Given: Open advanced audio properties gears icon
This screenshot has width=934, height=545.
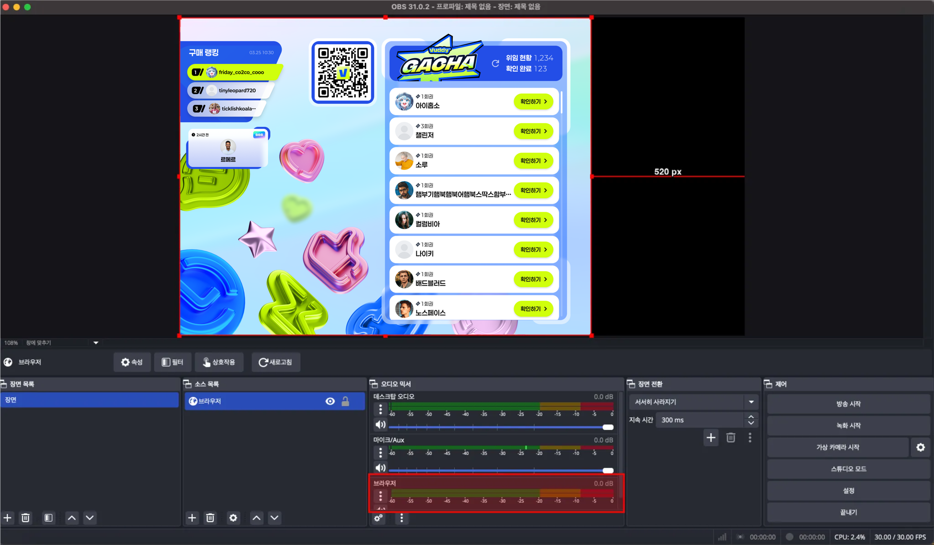Looking at the screenshot, I should click(379, 518).
